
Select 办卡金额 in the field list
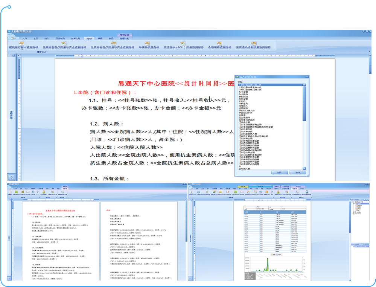click(x=243, y=92)
